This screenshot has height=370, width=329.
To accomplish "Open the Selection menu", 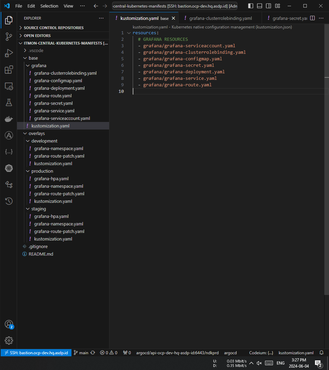I will (49, 6).
